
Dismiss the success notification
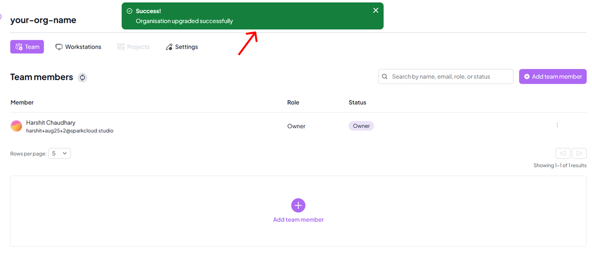point(375,10)
